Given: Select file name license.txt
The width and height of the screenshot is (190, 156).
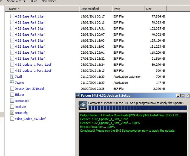Looking at the screenshot, I should [22, 101].
